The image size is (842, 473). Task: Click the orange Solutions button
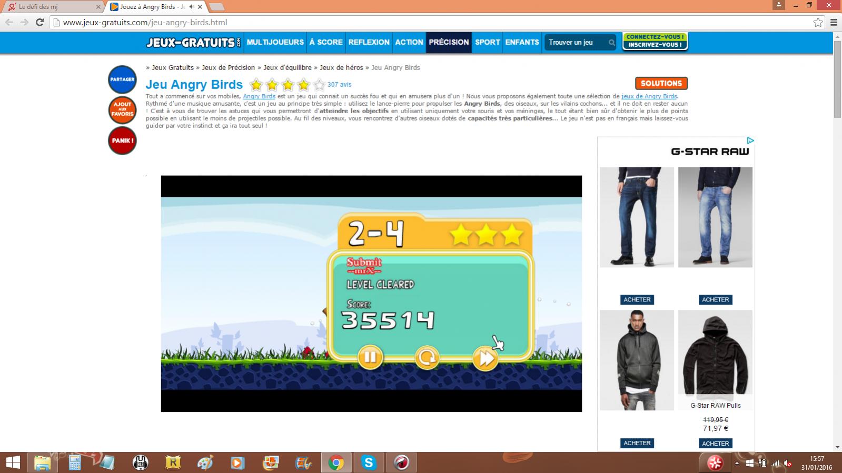(x=661, y=83)
